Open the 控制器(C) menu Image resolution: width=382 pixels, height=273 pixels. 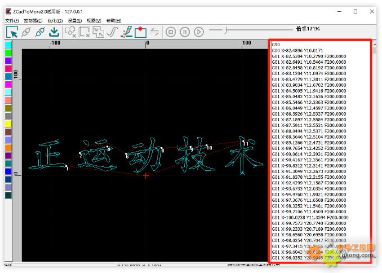tap(33, 21)
